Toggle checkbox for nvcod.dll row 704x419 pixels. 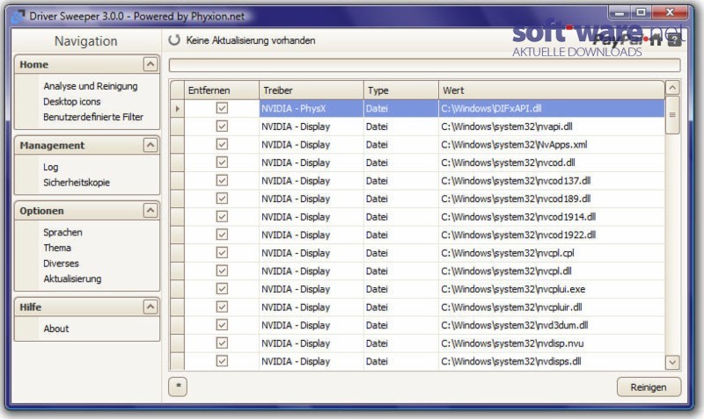[222, 162]
